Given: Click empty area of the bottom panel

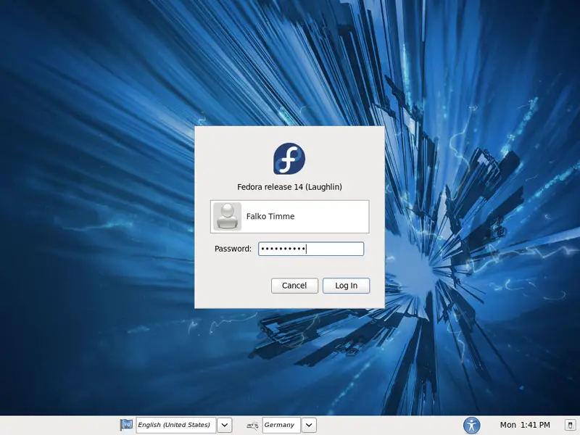Looking at the screenshot, I should [x=391, y=425].
